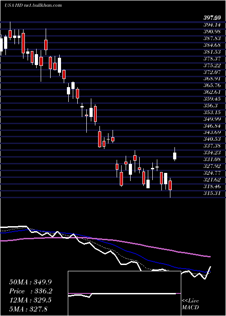
Task: Click the 384.68 price axis label
Action: pos(212,45)
